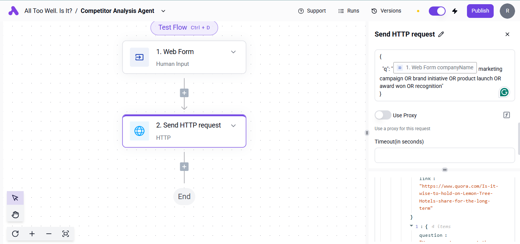Zoom in on the canvas
Viewport: 520px width, 244px height.
[32, 234]
